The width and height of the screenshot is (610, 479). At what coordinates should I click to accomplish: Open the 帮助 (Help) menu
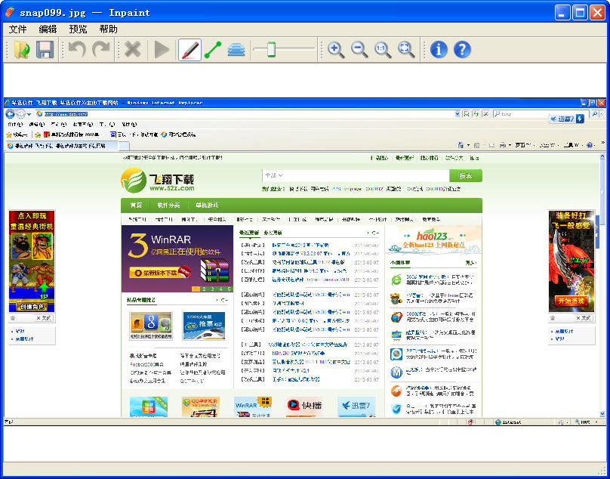(108, 29)
